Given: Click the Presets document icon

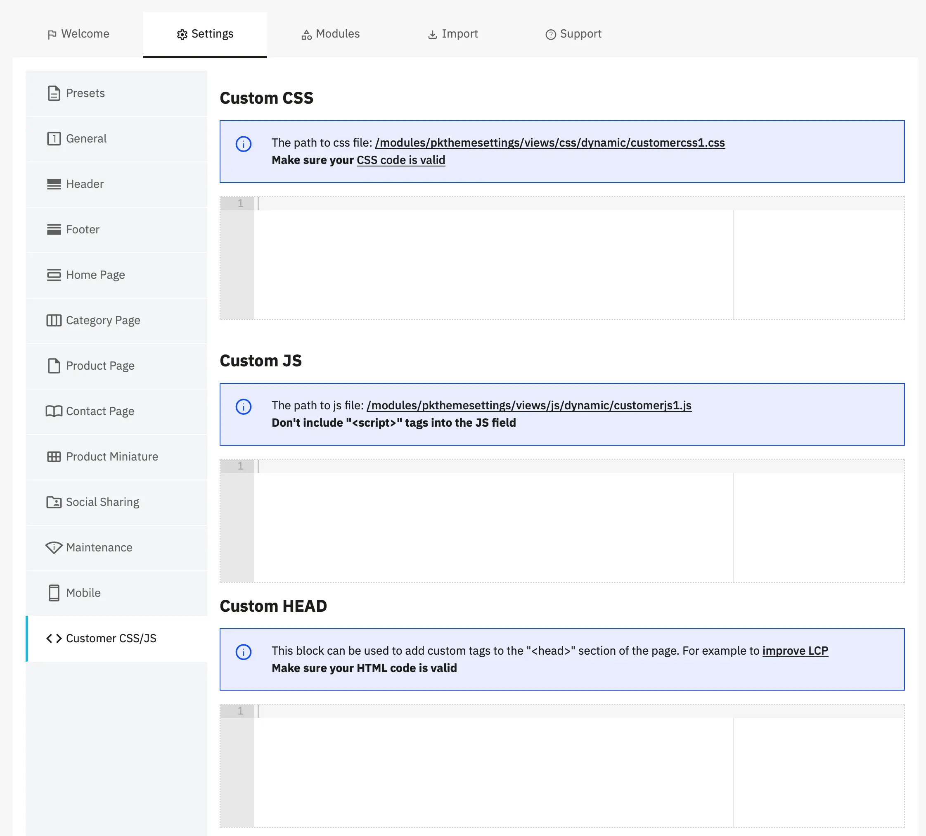Looking at the screenshot, I should [54, 93].
